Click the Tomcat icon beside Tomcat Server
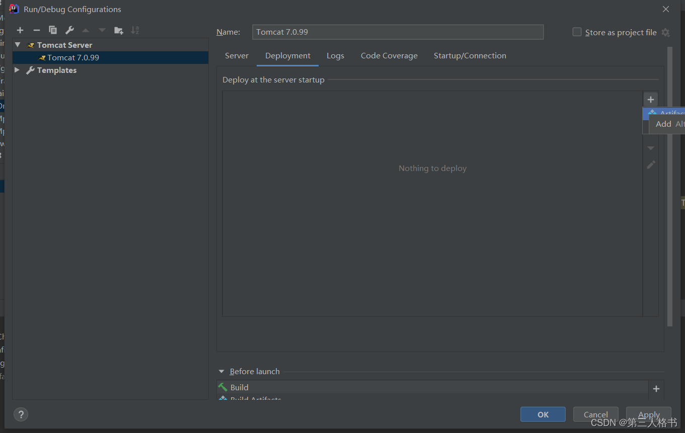 click(31, 45)
